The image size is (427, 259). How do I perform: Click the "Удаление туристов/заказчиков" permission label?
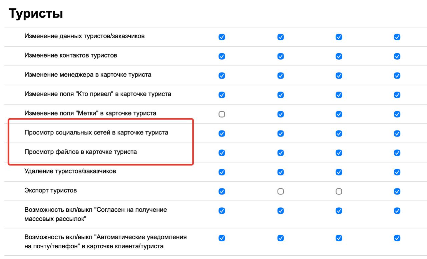pyautogui.click(x=70, y=171)
